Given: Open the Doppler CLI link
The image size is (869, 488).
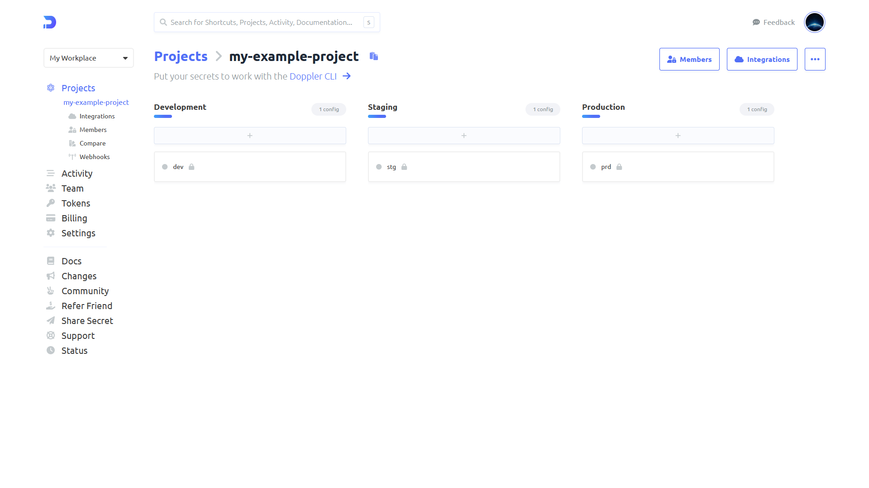Looking at the screenshot, I should coord(313,76).
